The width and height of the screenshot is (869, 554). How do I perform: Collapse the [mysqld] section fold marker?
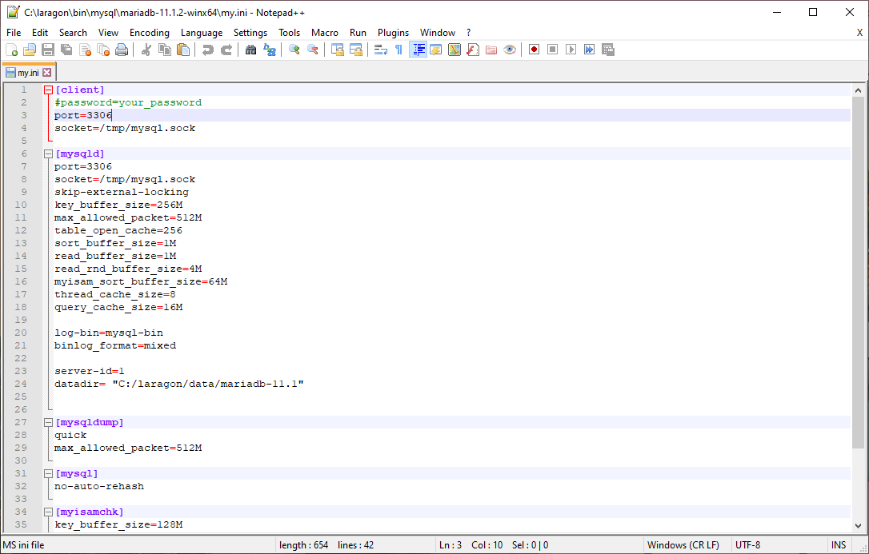click(48, 154)
